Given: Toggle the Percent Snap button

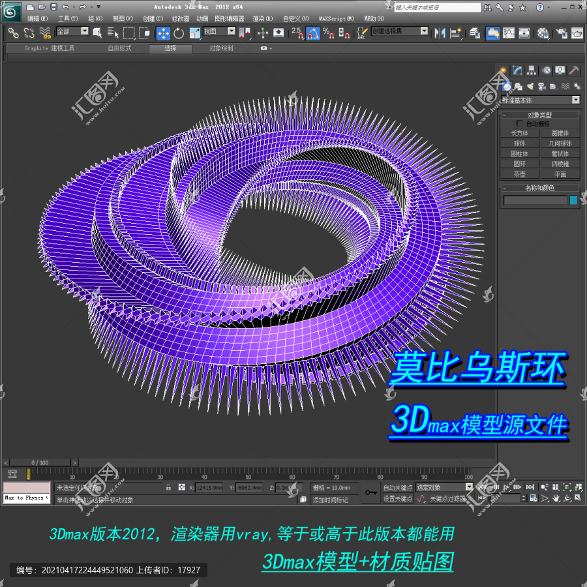Looking at the screenshot, I should pos(328,33).
